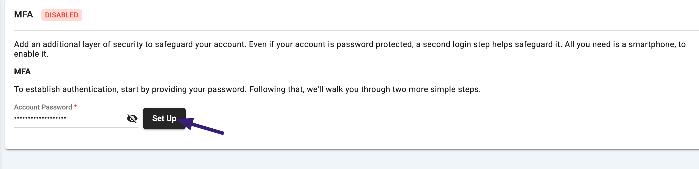The width and height of the screenshot is (699, 169).
Task: Click the bold MFA subheading
Action: [22, 72]
